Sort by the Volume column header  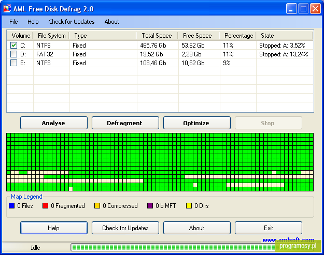pyautogui.click(x=20, y=36)
